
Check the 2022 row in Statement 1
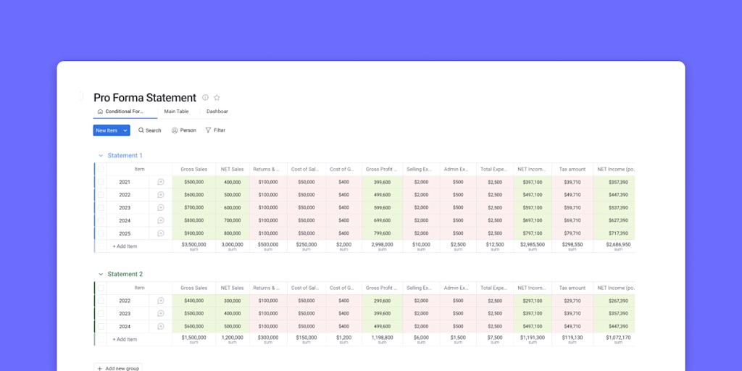[101, 194]
